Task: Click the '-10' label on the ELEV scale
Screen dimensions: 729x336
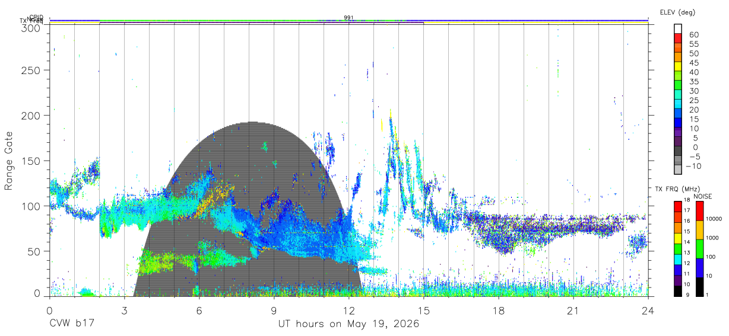Action: 692,167
